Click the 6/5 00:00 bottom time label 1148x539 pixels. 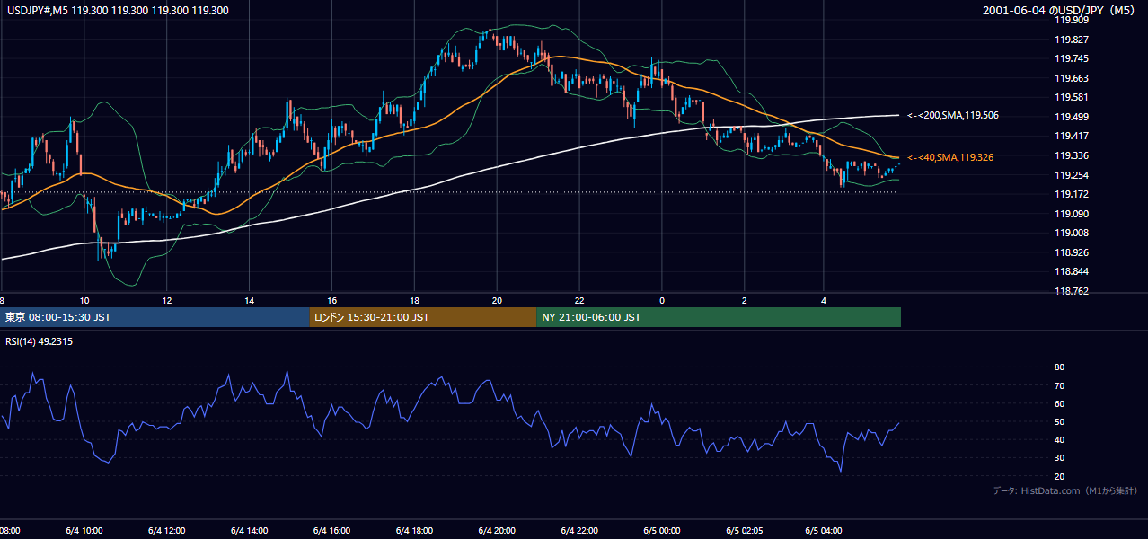(661, 531)
